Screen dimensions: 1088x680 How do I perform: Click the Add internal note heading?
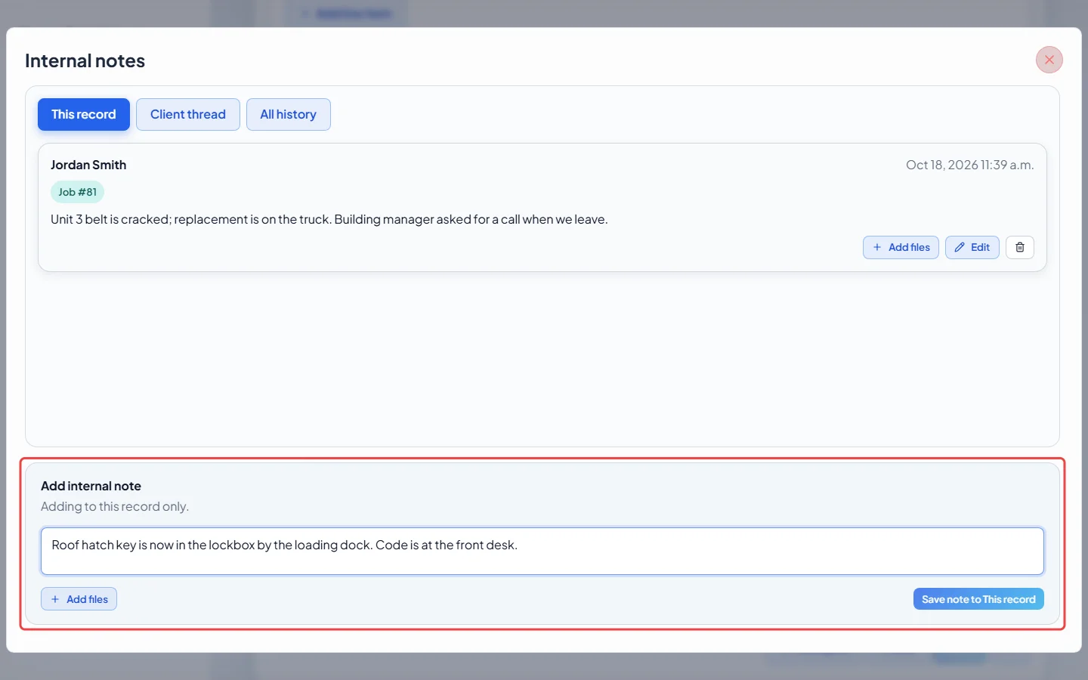pyautogui.click(x=91, y=486)
